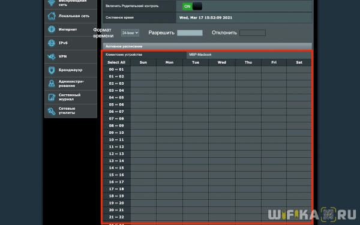Select the 13 ~ 14 hour row
This screenshot has height=225, width=360.
tap(116, 161)
